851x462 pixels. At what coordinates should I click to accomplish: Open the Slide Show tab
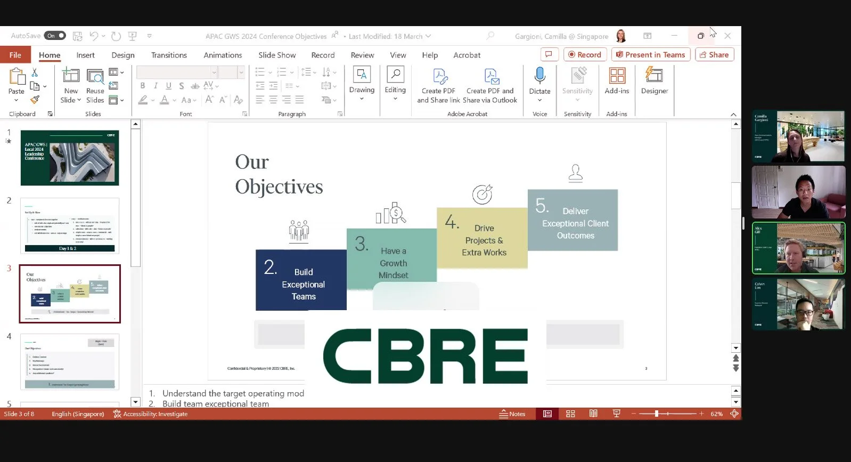[277, 55]
